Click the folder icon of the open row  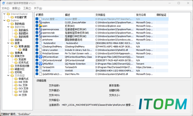40,26
